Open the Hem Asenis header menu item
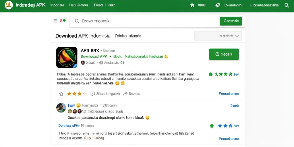294x147 pixels. coord(79,5)
